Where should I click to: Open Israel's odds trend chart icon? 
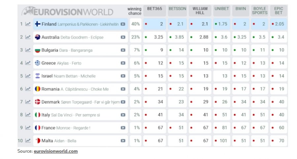pos(28,76)
